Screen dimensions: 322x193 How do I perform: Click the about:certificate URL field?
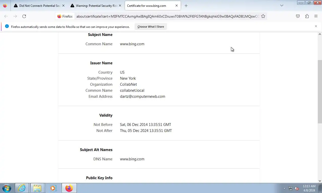168,16
